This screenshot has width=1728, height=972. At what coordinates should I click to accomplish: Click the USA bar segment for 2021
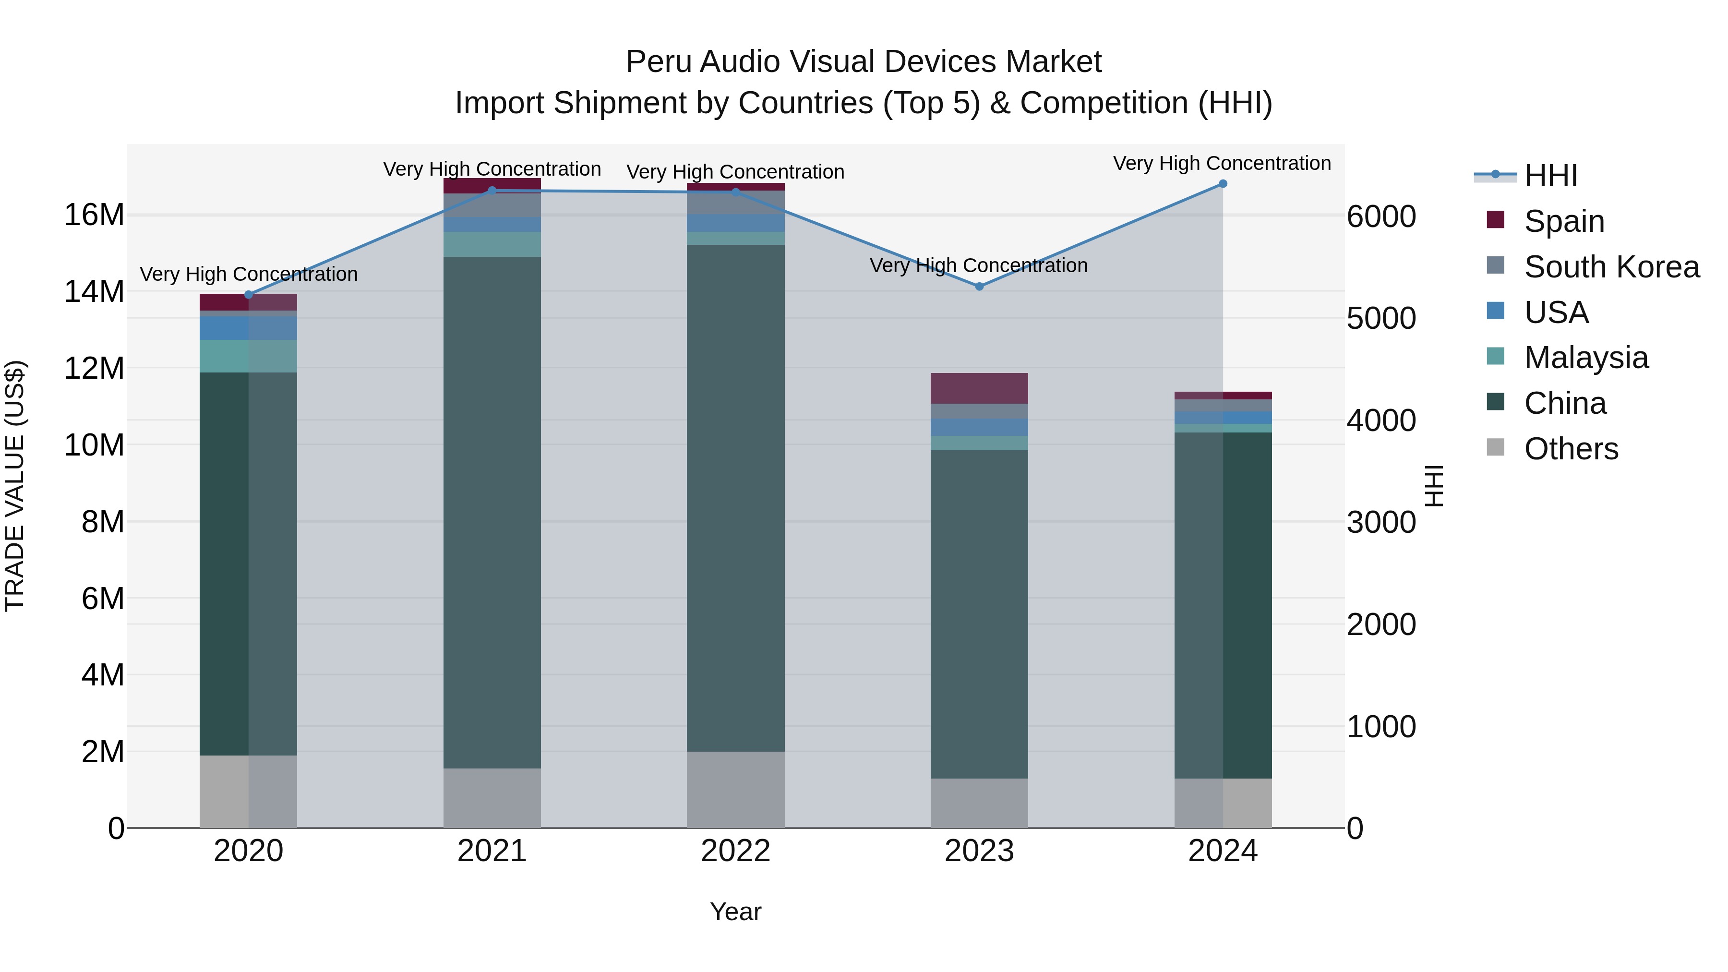point(492,225)
